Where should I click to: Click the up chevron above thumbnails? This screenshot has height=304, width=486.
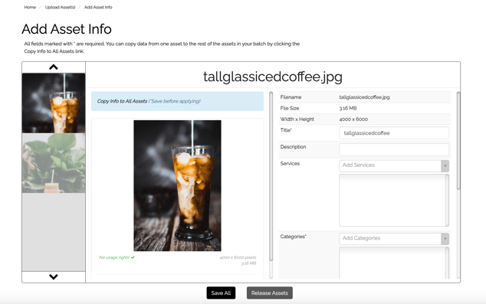click(54, 67)
